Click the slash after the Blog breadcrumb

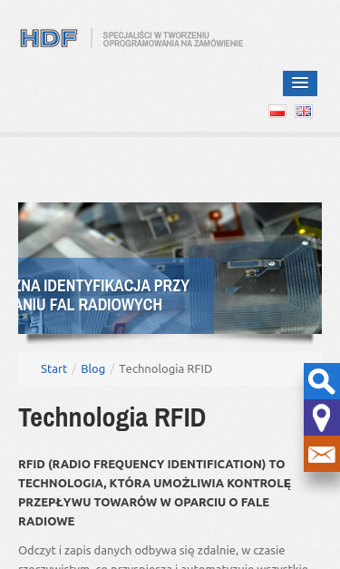112,369
